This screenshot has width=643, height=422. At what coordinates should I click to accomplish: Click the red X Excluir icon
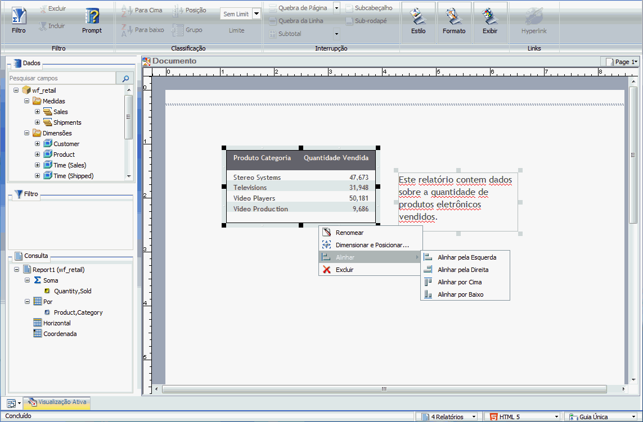[x=326, y=270]
